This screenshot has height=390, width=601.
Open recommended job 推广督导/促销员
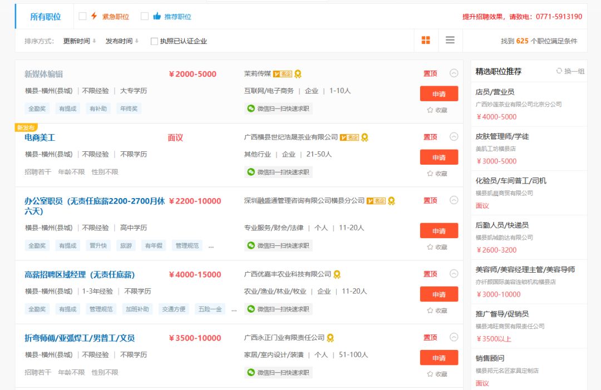[502, 314]
